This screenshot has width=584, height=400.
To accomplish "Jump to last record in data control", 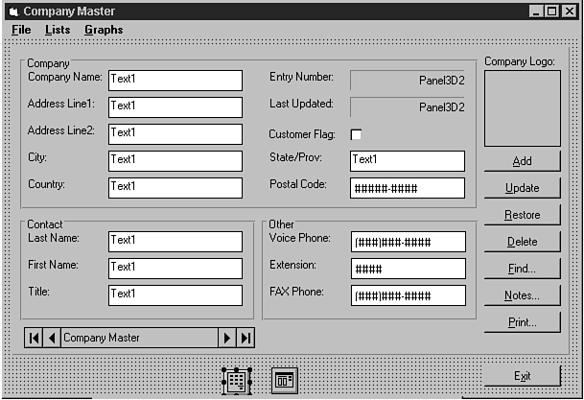I will pos(245,338).
